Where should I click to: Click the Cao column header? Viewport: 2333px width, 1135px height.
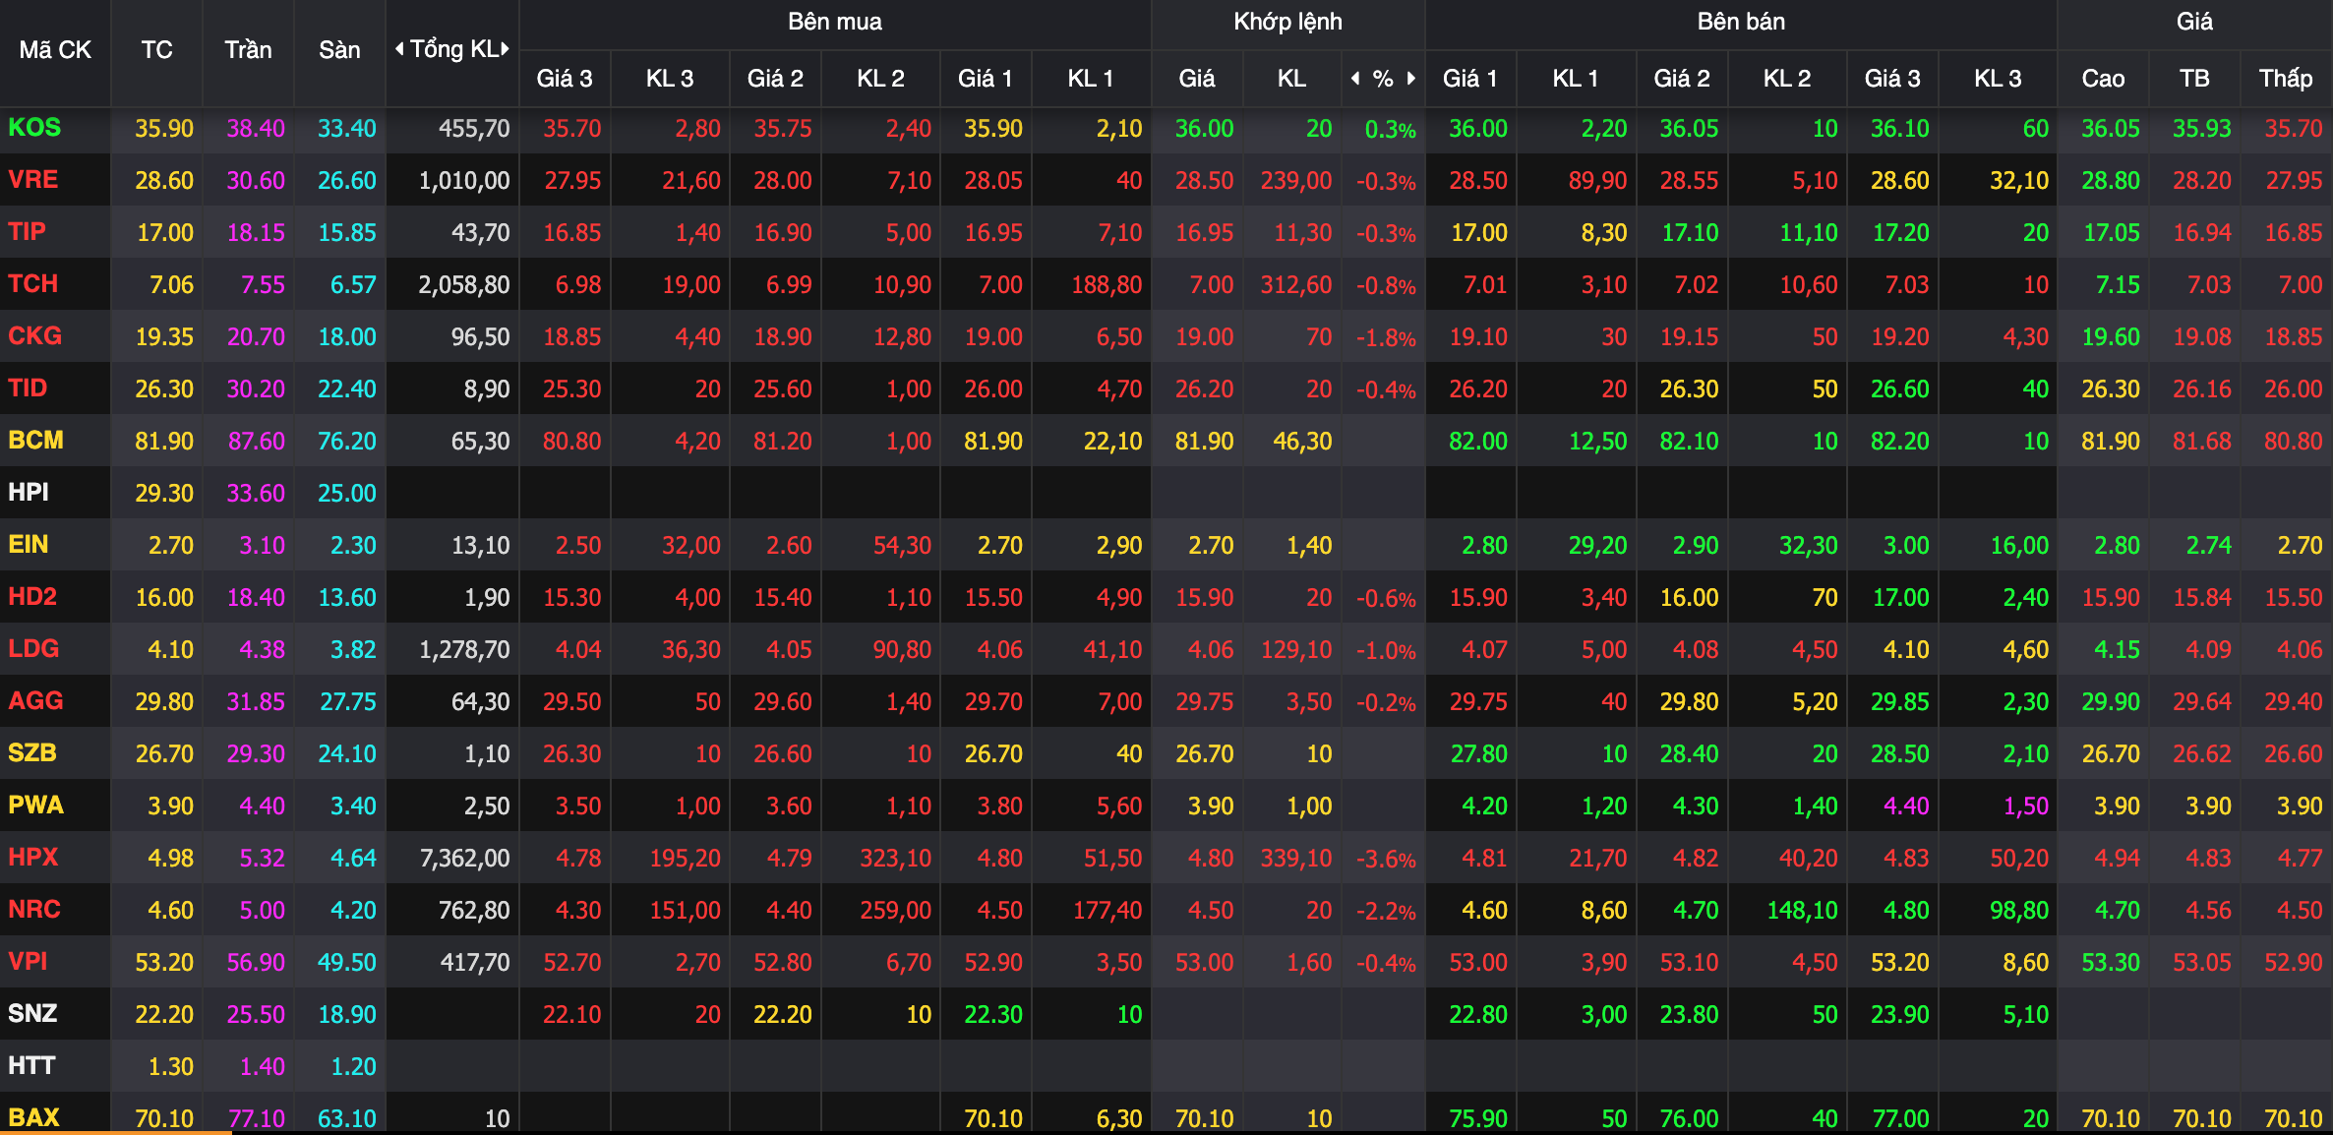coord(2103,79)
